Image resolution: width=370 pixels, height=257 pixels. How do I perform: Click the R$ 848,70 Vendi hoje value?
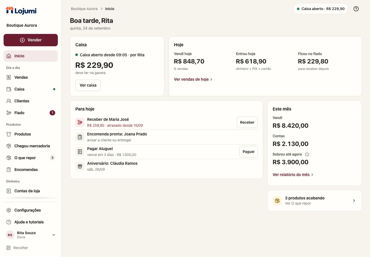coord(189,61)
